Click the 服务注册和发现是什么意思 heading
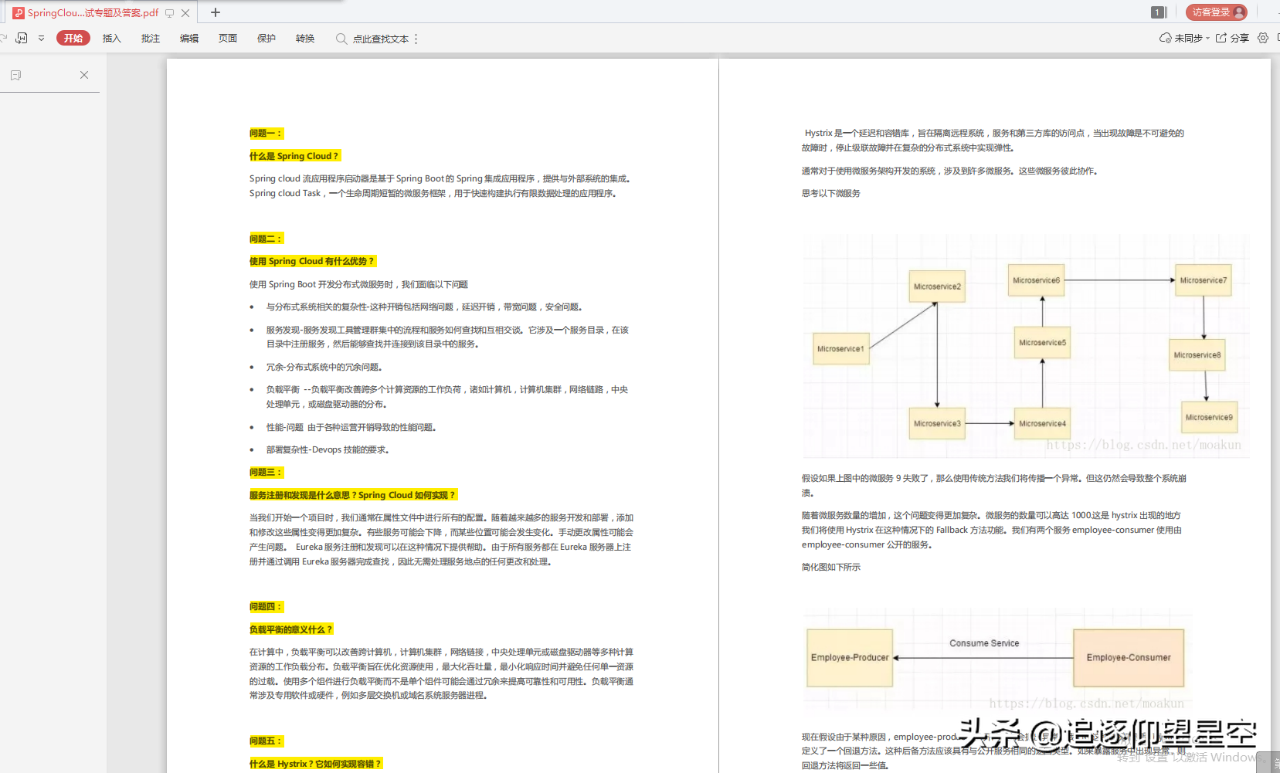The height and width of the screenshot is (773, 1280). 354,495
